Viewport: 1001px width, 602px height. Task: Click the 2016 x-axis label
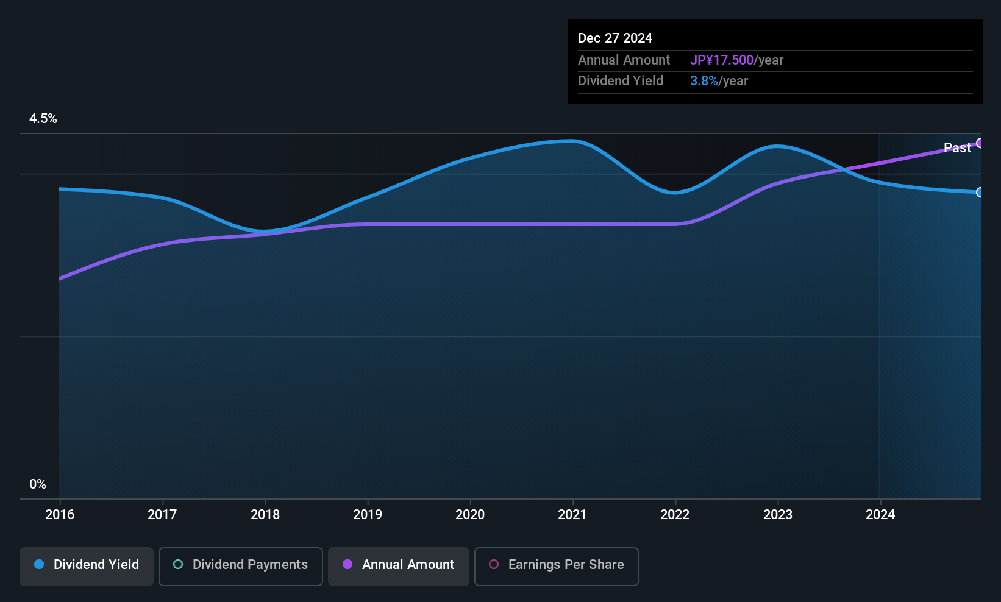click(60, 515)
